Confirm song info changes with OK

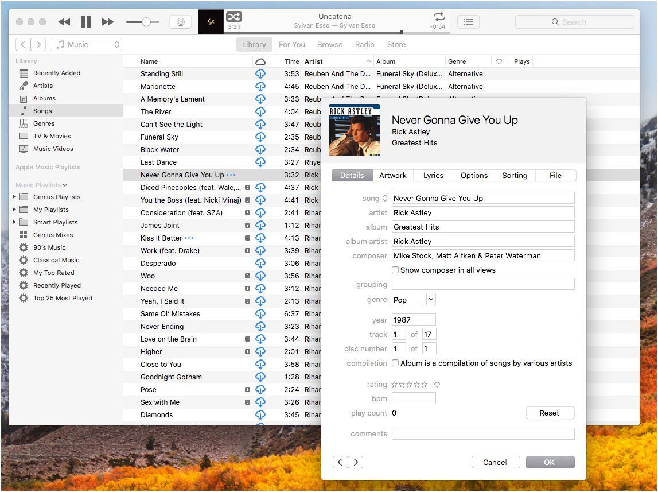click(550, 462)
